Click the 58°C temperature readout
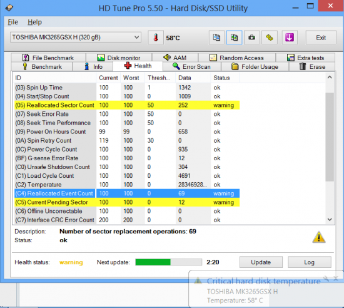The width and height of the screenshot is (344, 308). coord(173,38)
